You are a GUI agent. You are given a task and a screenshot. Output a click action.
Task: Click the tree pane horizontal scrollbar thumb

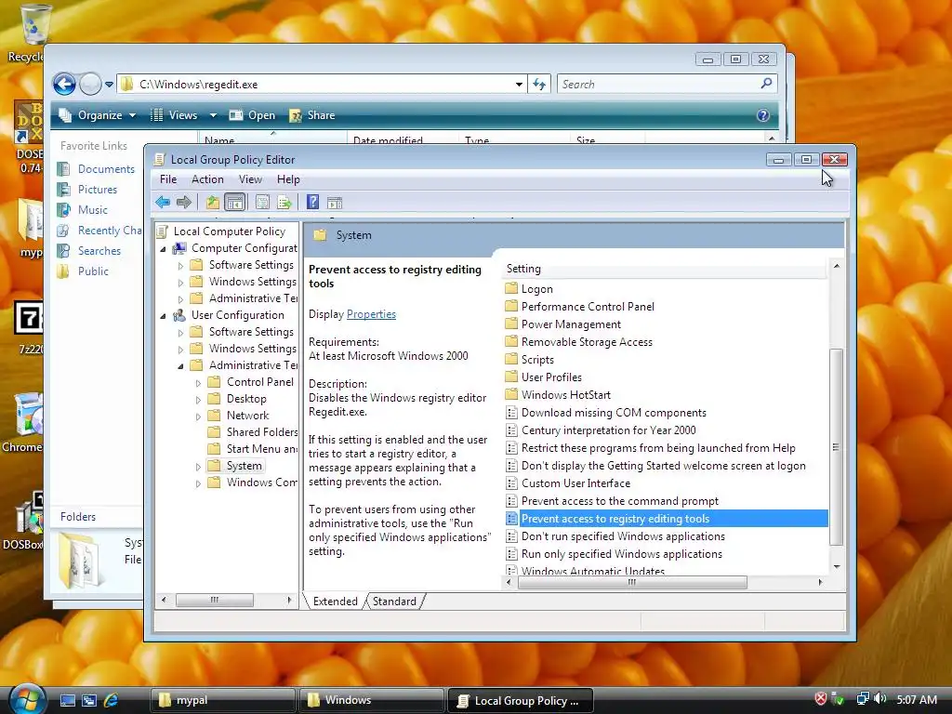click(x=215, y=600)
